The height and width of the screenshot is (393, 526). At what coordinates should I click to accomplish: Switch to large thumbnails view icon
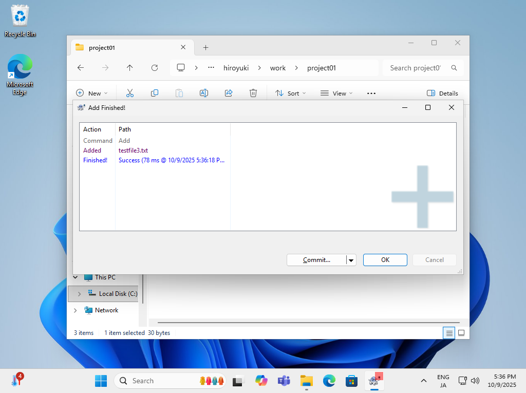[461, 333]
